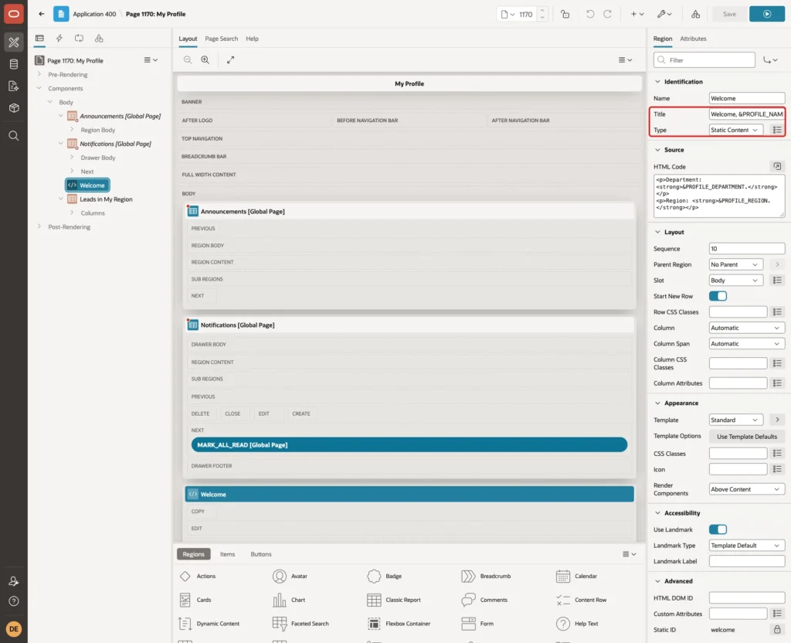
Task: Open the Landmark Type dropdown
Action: (x=747, y=546)
